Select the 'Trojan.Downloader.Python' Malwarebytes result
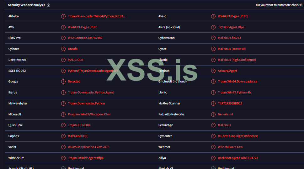 pyautogui.click(x=86, y=103)
